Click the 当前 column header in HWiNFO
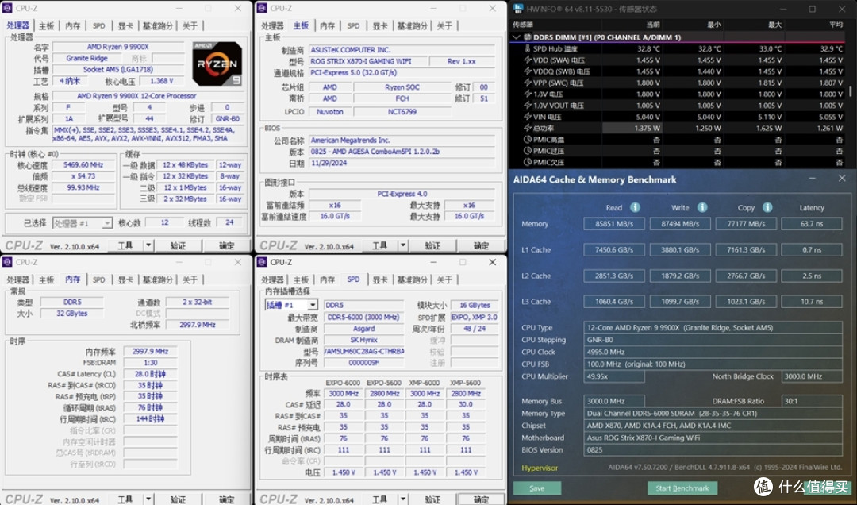Screen dimensions: 857x505 coord(653,25)
